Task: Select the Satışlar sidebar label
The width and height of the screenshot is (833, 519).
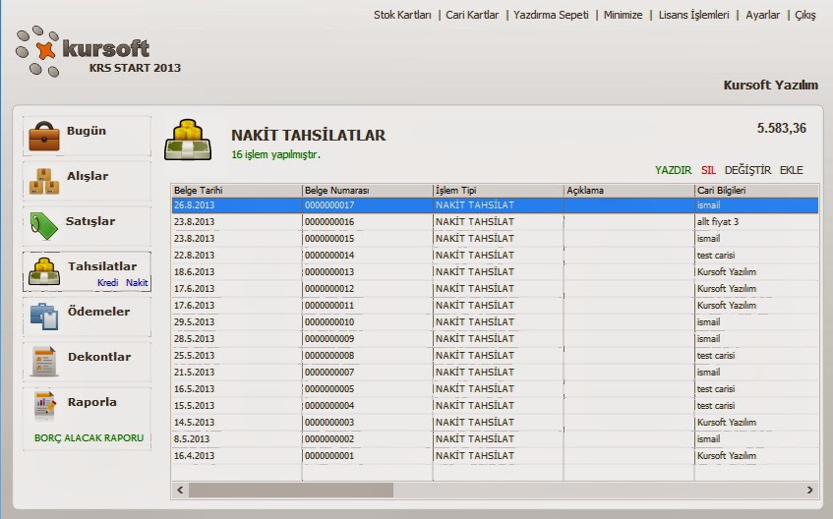Action: 90,221
